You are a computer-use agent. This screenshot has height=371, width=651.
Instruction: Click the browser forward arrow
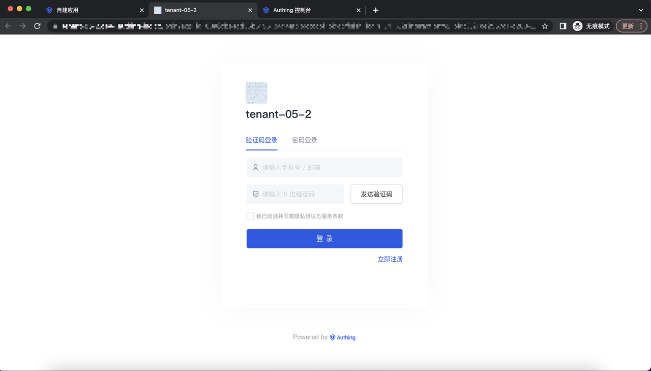click(22, 26)
